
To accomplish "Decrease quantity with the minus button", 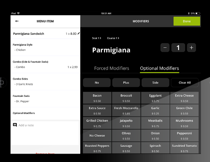I will click(x=165, y=48).
